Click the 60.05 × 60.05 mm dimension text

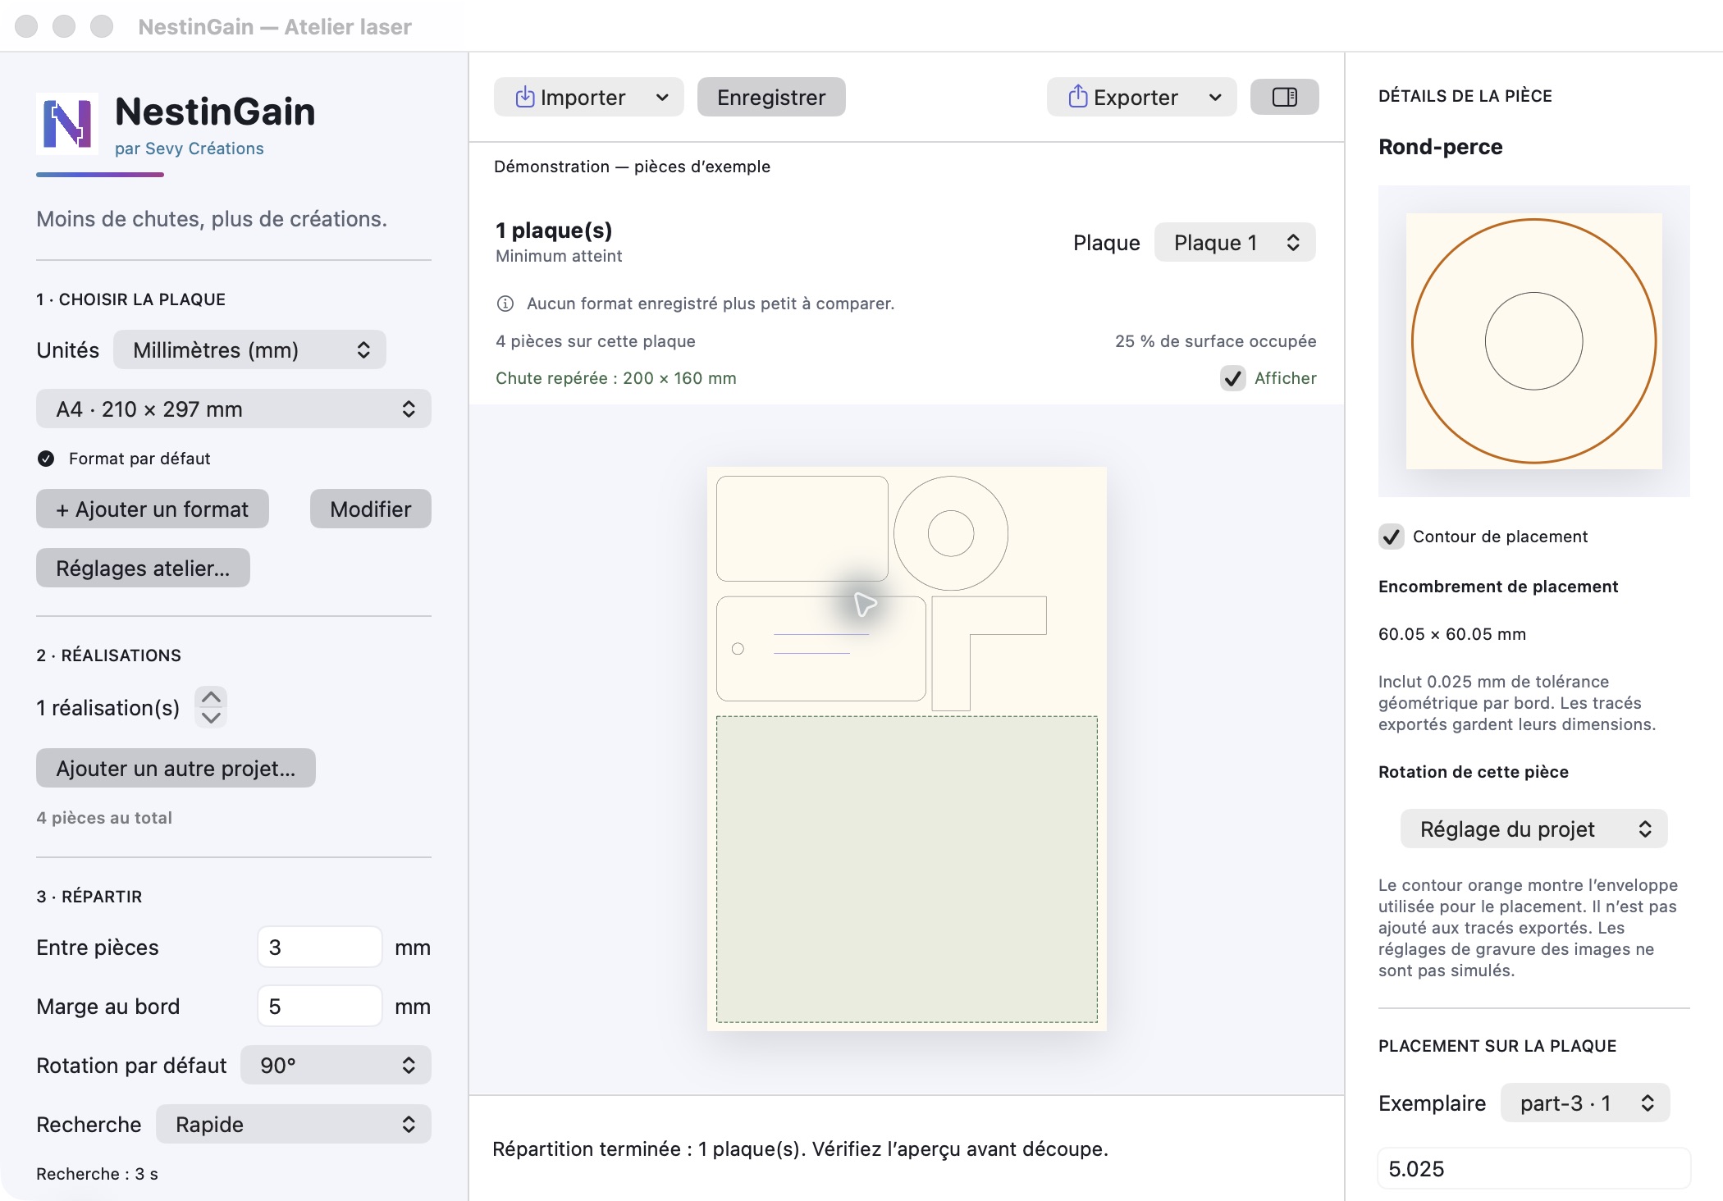click(x=1452, y=634)
